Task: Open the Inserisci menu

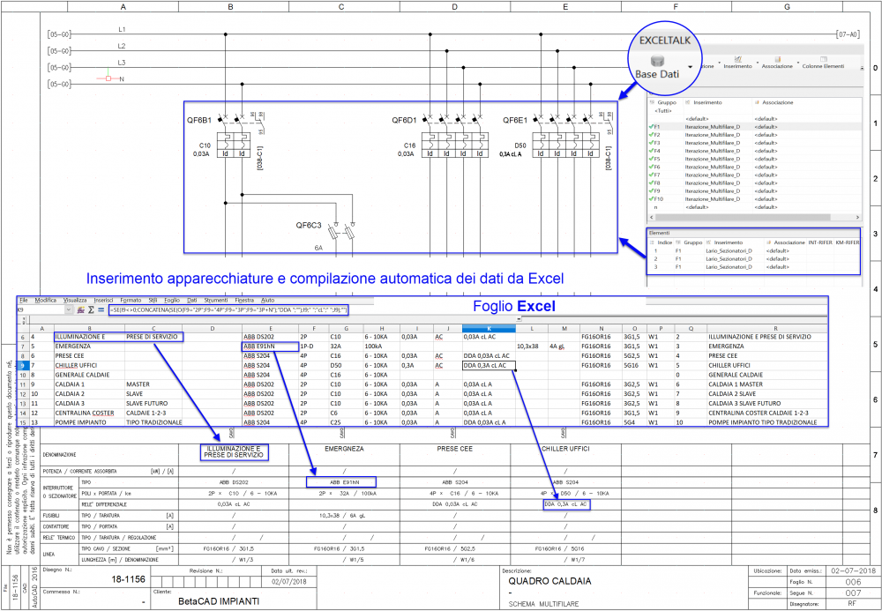Action: coord(103,300)
